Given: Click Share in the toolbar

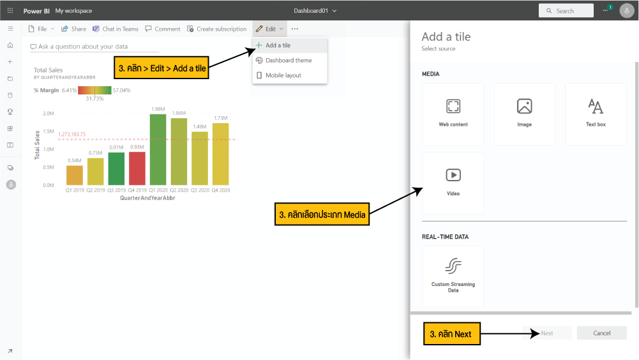Looking at the screenshot, I should [x=74, y=29].
